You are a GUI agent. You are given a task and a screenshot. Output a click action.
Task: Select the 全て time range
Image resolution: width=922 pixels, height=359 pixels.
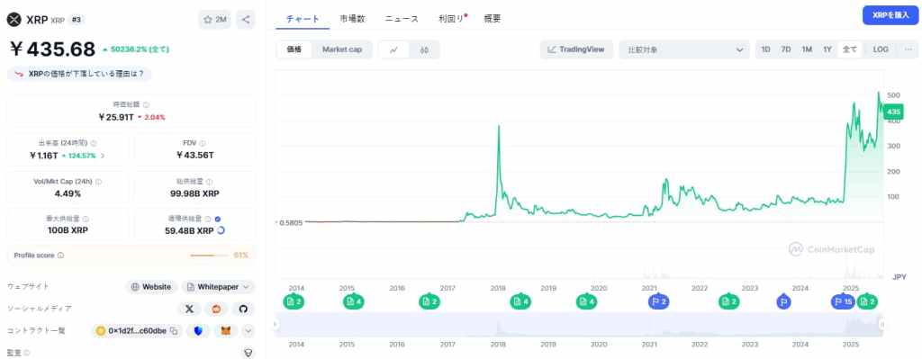coord(850,50)
